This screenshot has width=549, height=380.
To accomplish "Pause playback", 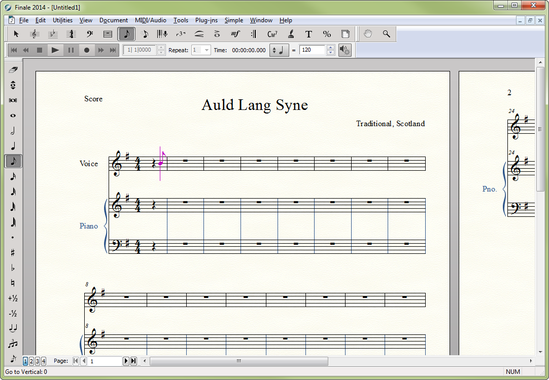I will click(71, 50).
